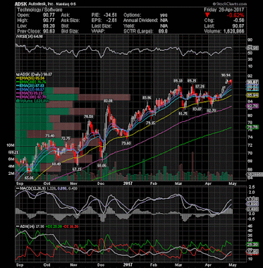Click the Mar label on price chart axis

178,184
